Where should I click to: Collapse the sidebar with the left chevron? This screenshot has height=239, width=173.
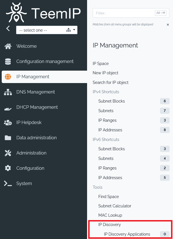tap(8, 29)
